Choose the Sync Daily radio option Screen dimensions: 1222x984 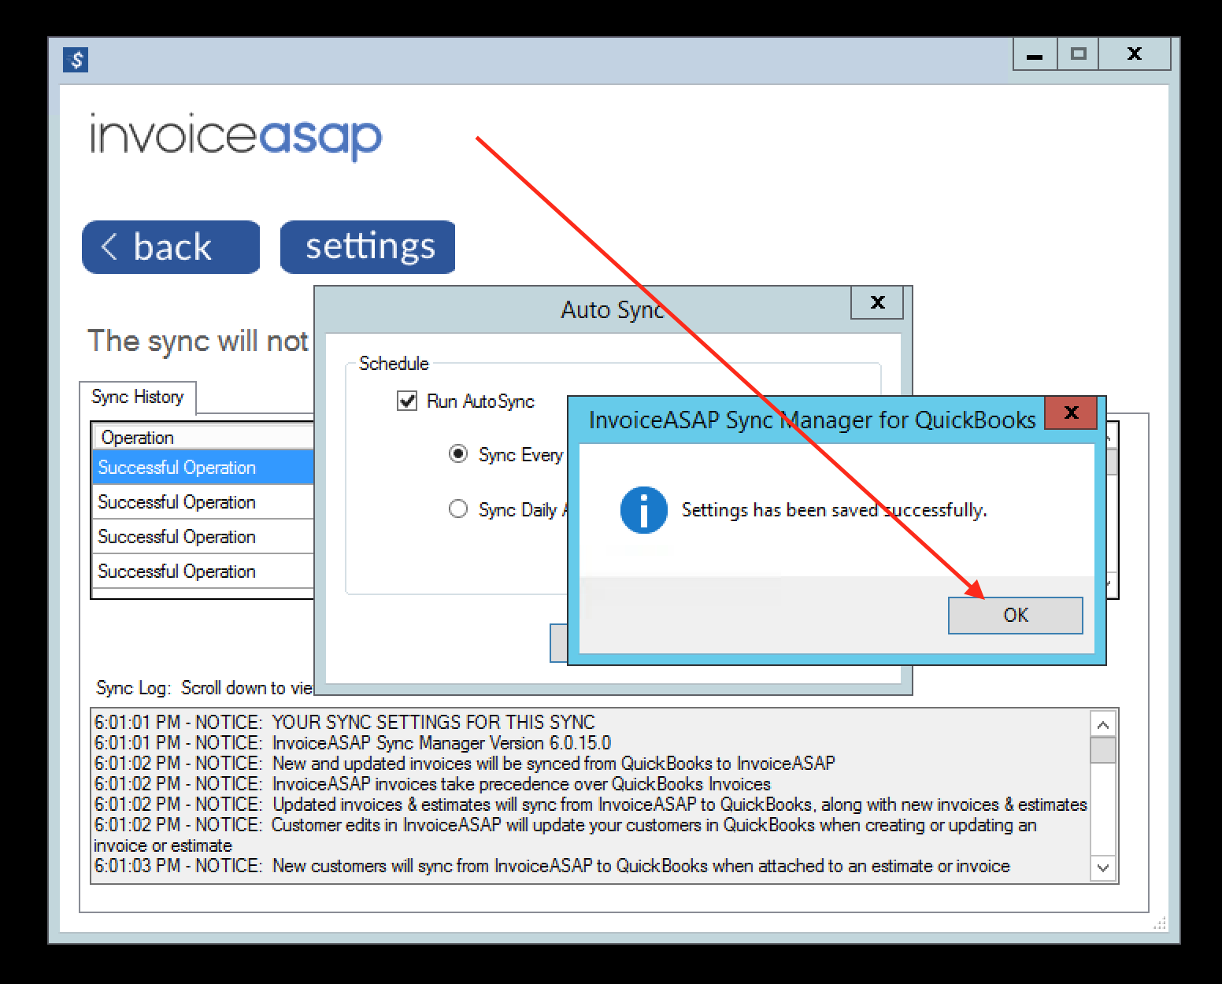coord(457,509)
